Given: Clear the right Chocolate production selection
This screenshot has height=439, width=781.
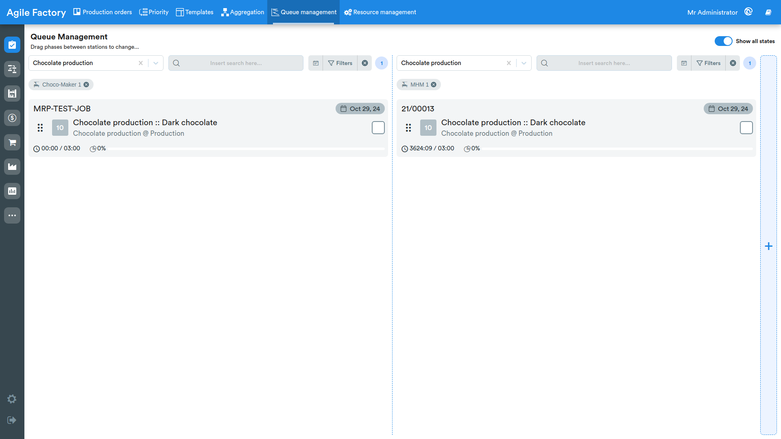Looking at the screenshot, I should pyautogui.click(x=509, y=63).
